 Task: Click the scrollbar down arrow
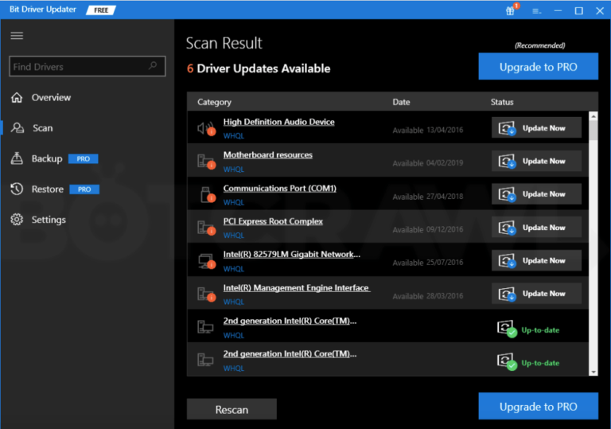[x=593, y=372]
